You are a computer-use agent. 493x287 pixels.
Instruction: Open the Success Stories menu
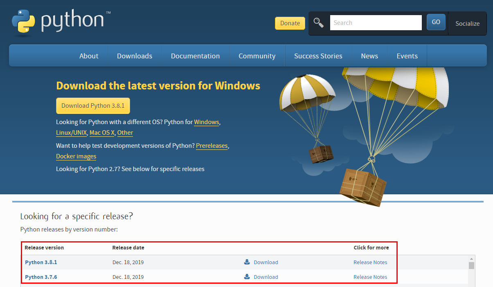[x=318, y=56]
